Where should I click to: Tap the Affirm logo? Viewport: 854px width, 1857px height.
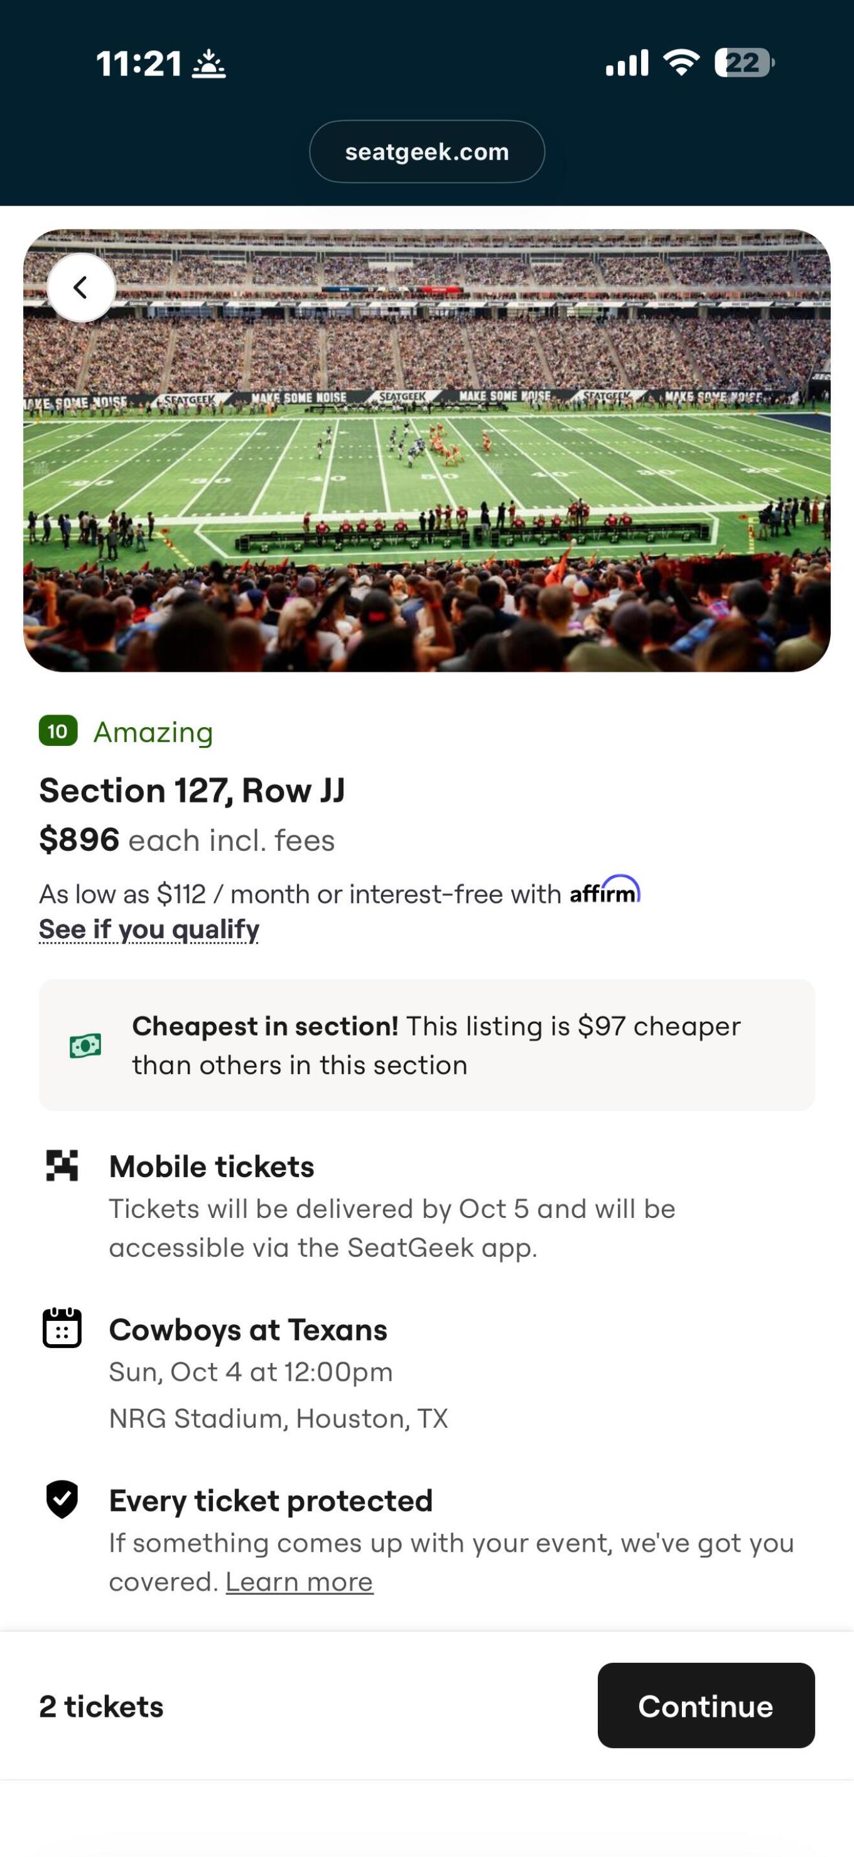[x=605, y=890]
